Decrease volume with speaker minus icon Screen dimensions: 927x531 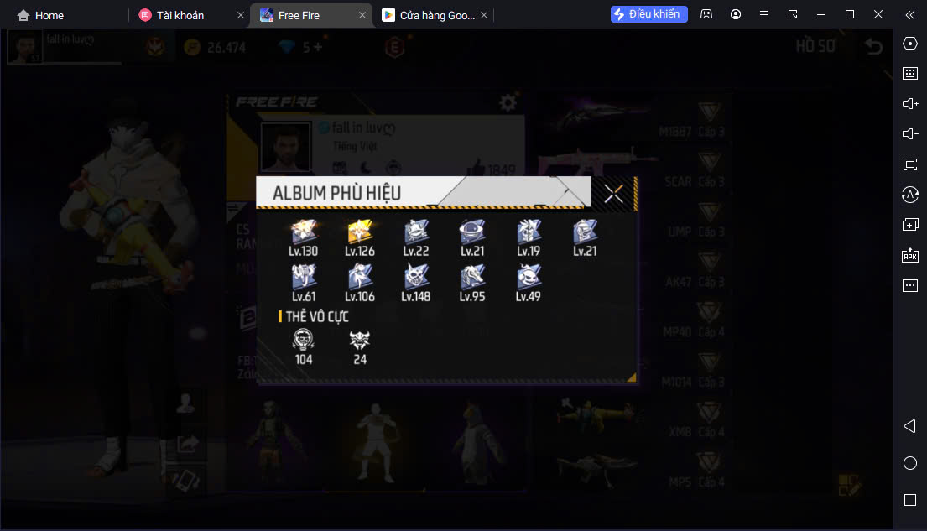[910, 133]
